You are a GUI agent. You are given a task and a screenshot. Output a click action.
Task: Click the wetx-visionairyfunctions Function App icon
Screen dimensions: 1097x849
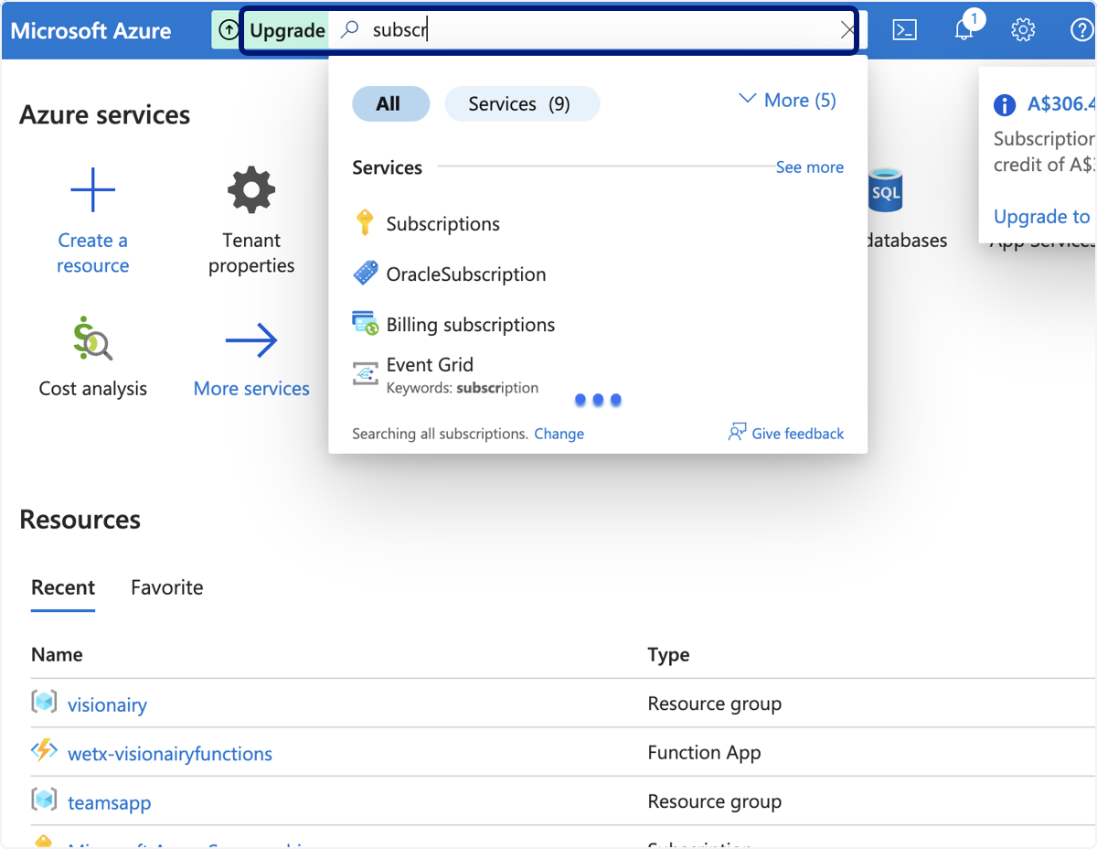44,751
